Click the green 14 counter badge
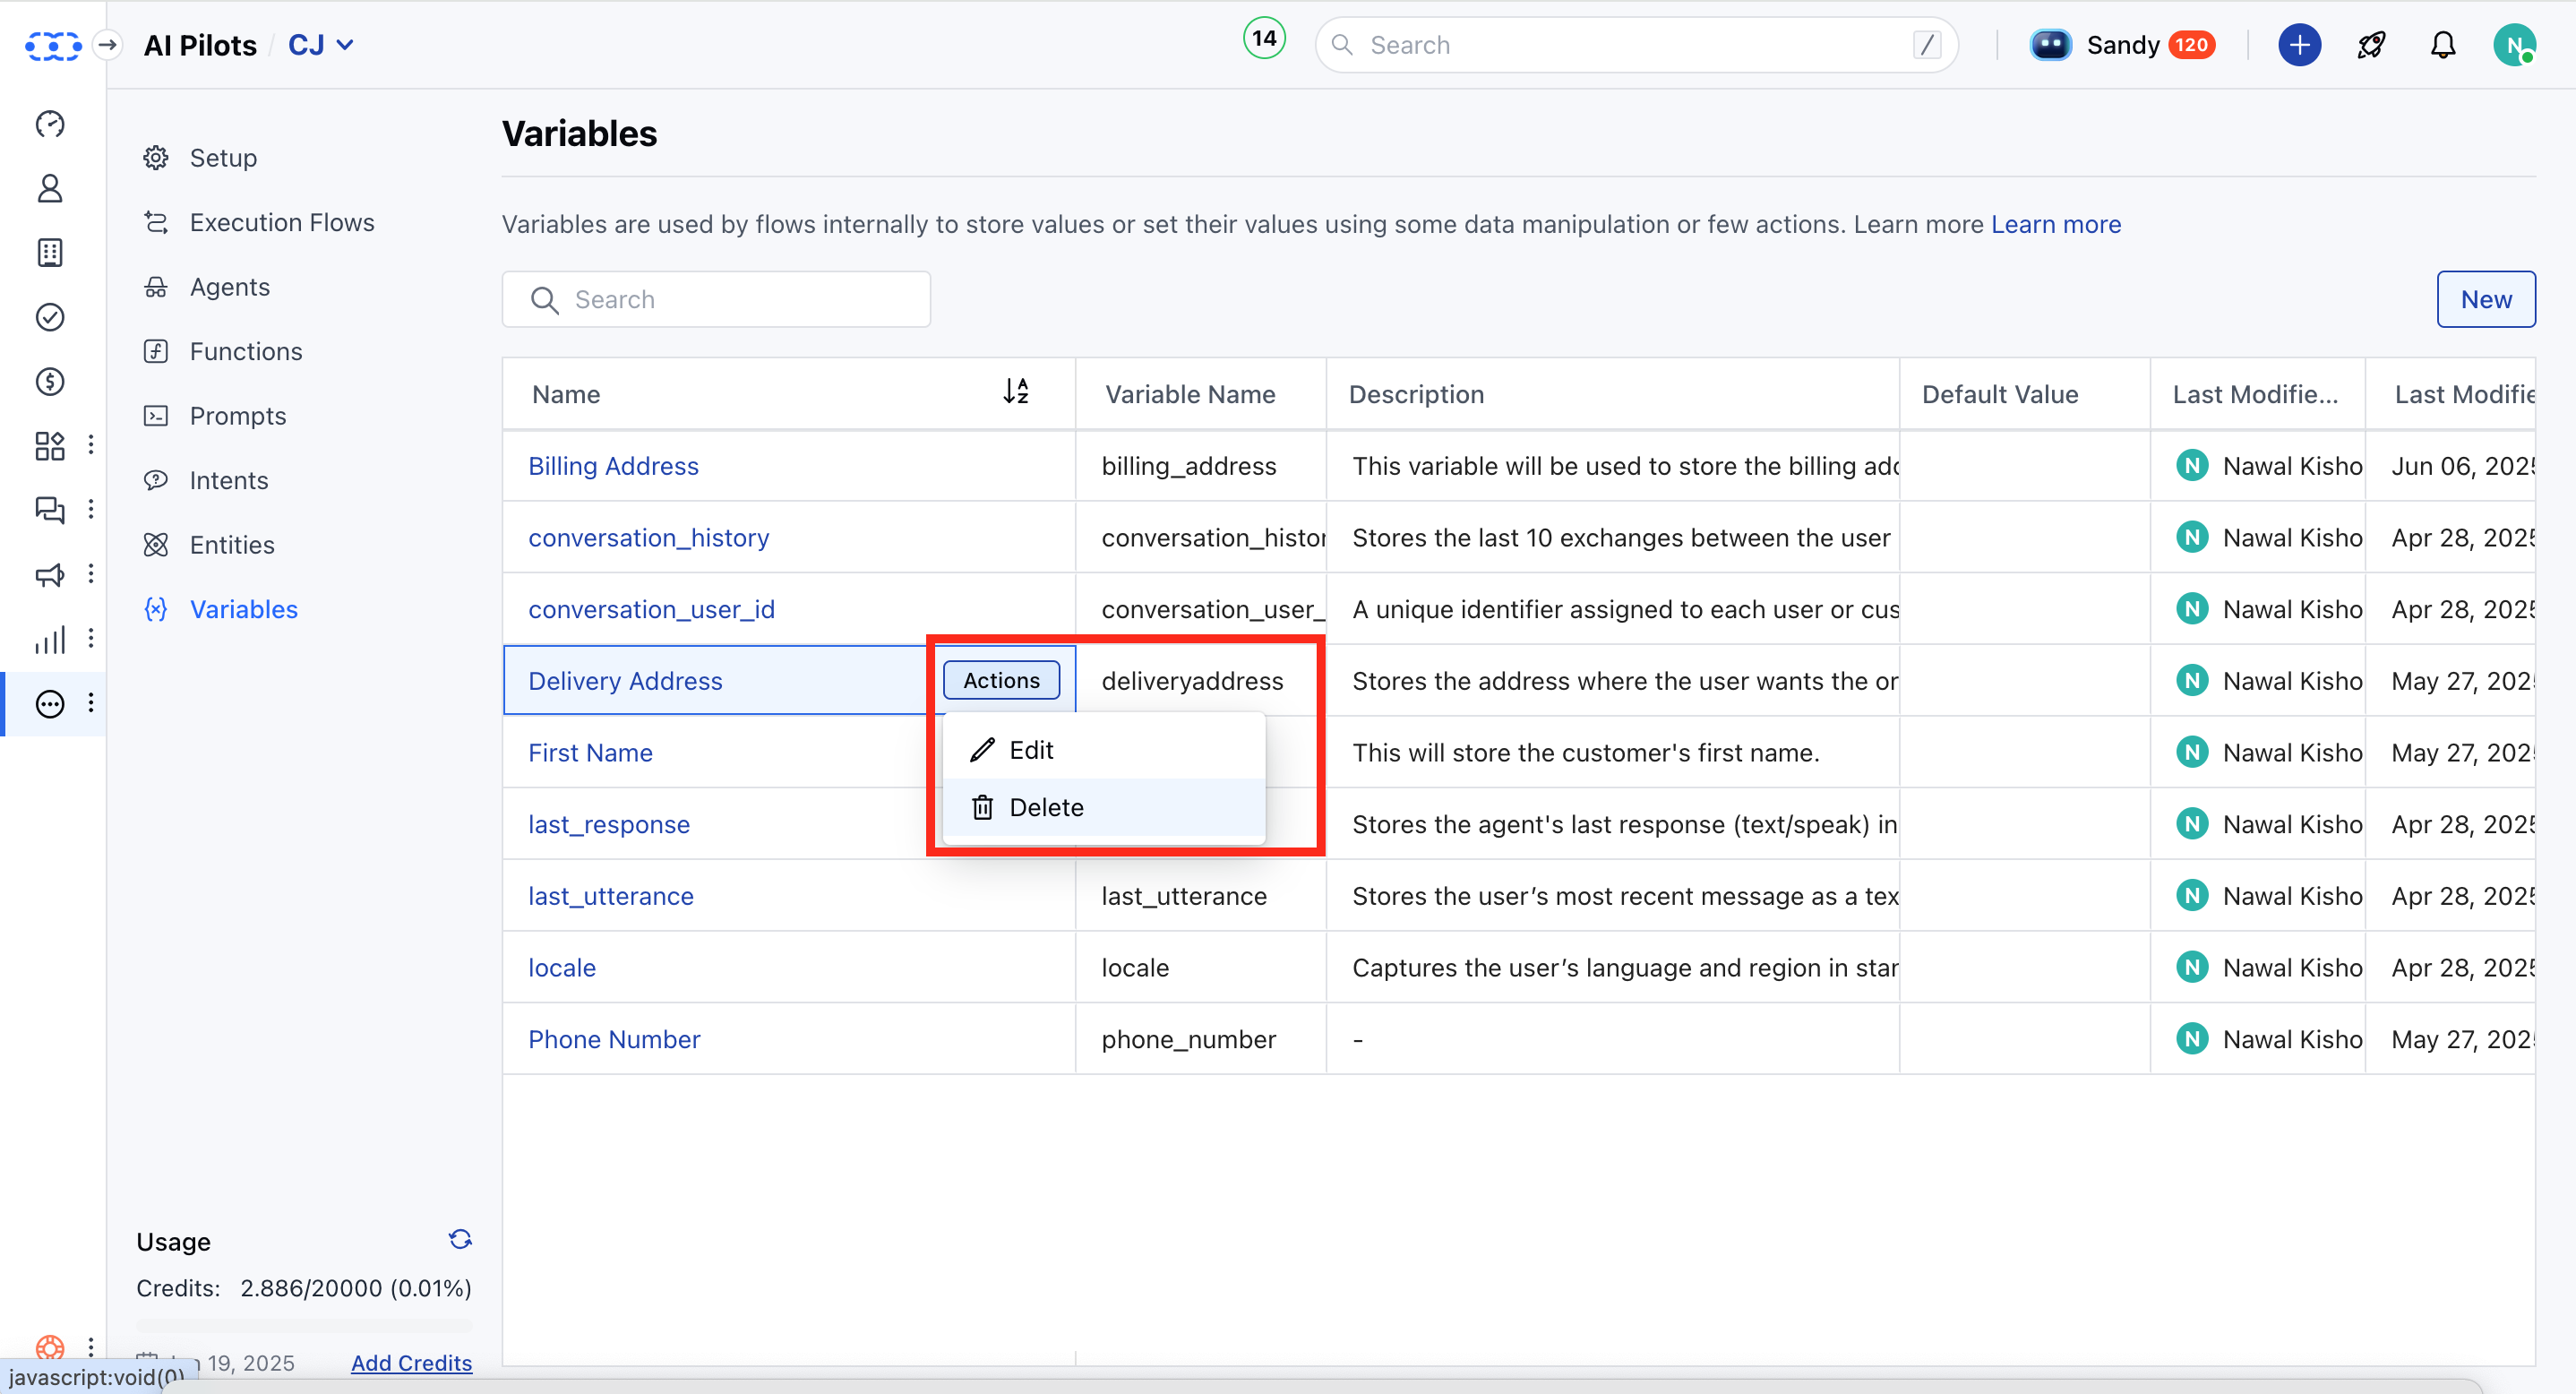This screenshot has width=2576, height=1394. [1264, 39]
